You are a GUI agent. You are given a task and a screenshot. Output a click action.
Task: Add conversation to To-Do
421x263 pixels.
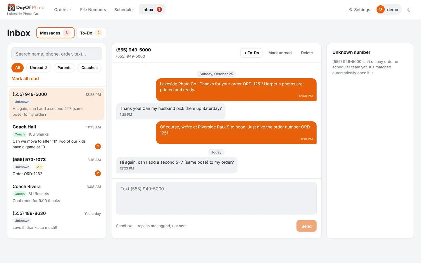coord(251,53)
